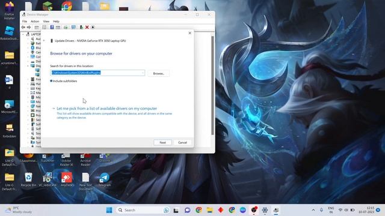Select the Word document desktop icon

[10, 82]
